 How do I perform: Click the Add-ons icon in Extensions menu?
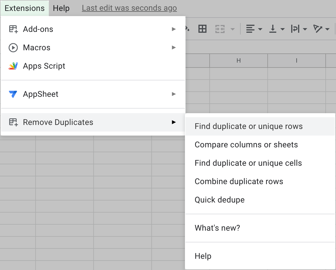(x=13, y=29)
